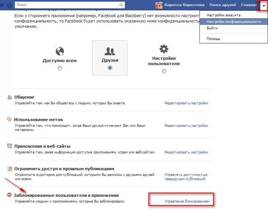
Task: Go to Главная in top bar
Action: click(249, 5)
